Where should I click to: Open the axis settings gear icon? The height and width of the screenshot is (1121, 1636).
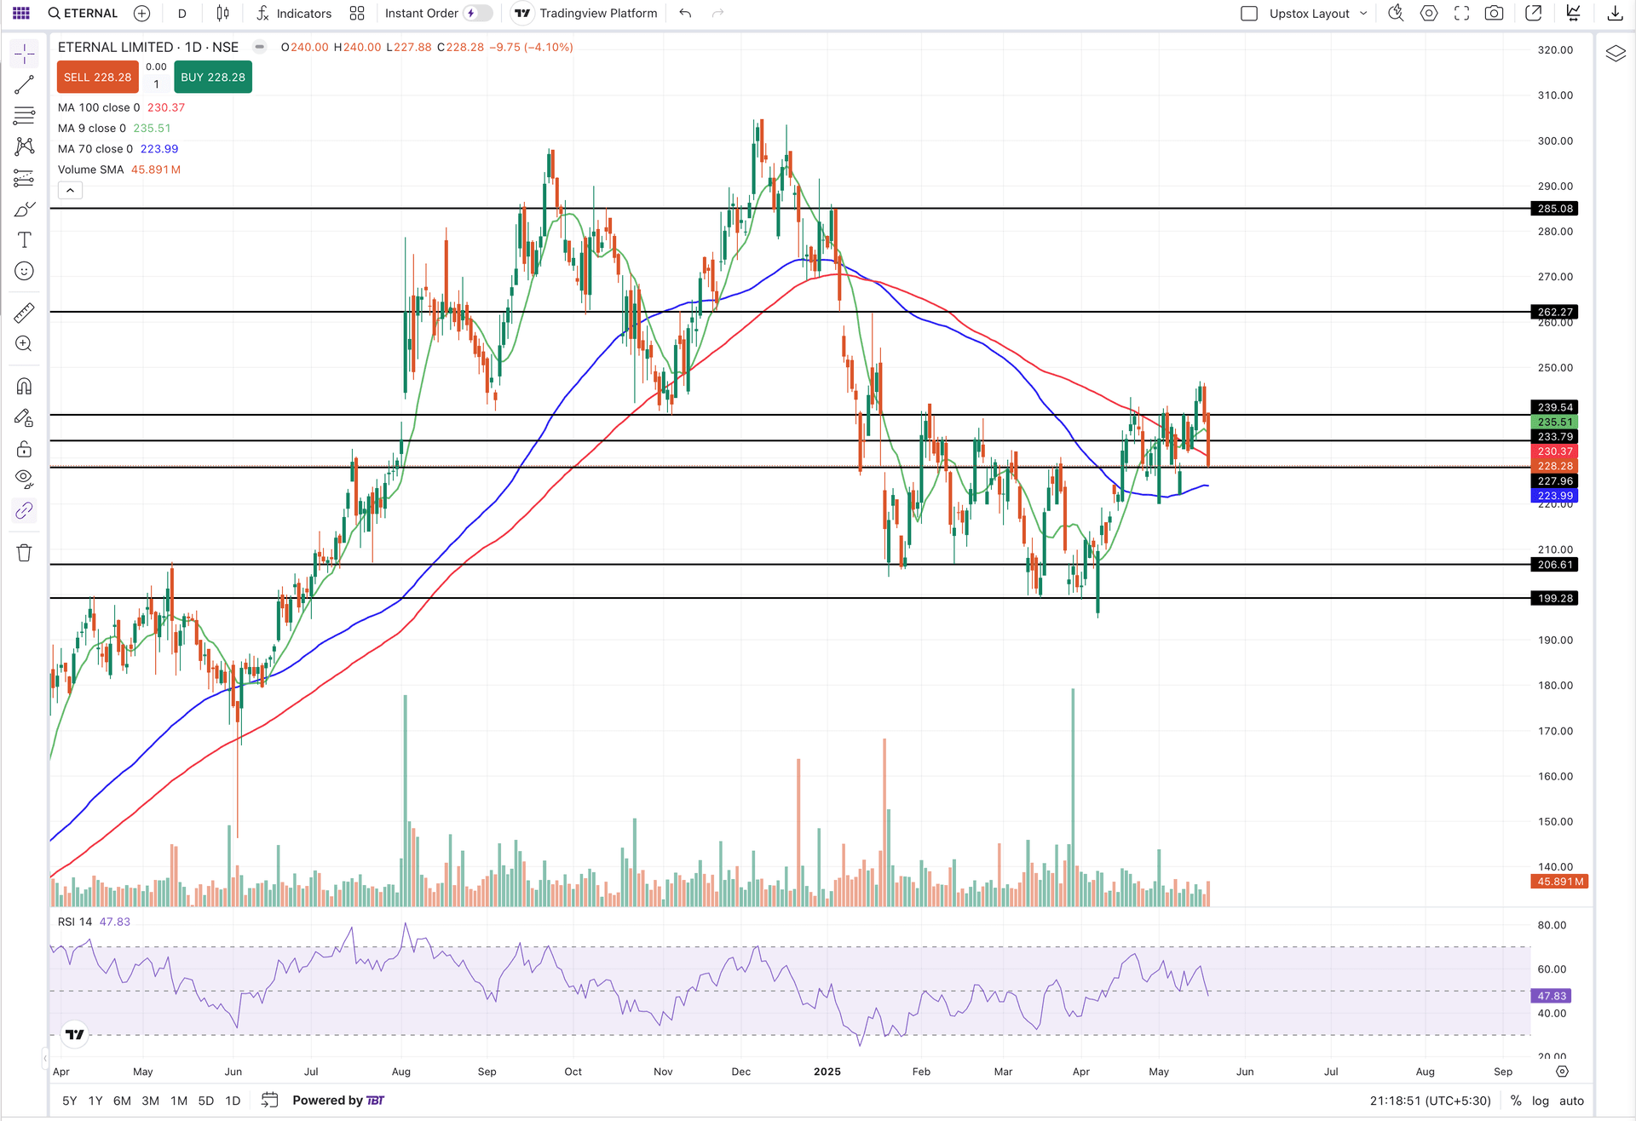pyautogui.click(x=1562, y=1072)
